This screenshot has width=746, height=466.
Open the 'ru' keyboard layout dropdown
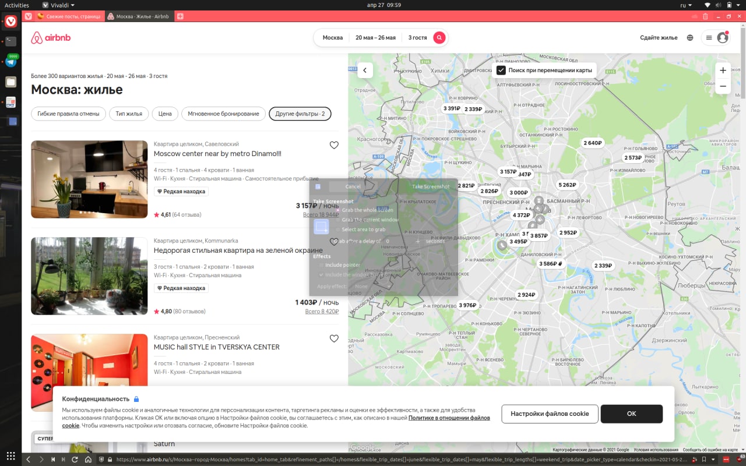[x=687, y=5]
